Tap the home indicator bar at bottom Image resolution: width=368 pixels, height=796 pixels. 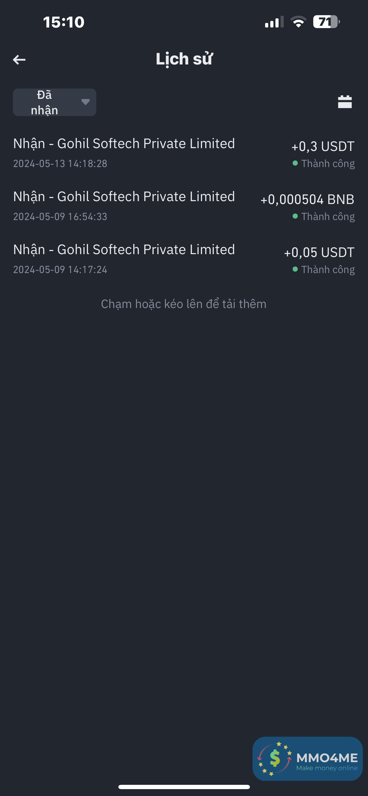tap(184, 787)
